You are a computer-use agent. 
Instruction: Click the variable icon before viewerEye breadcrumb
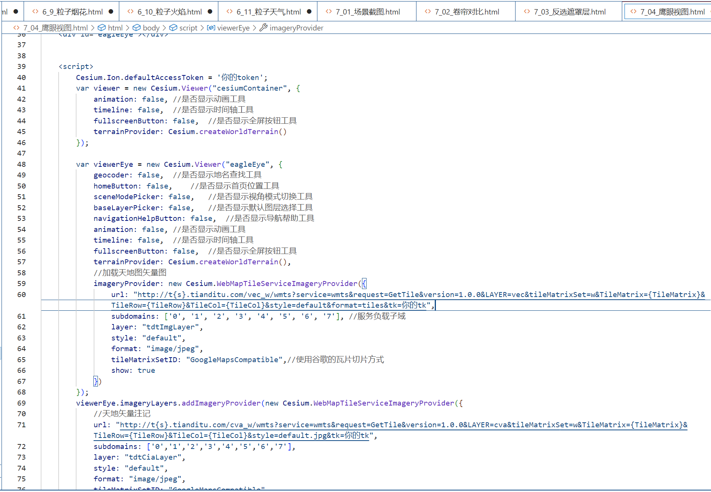[211, 27]
